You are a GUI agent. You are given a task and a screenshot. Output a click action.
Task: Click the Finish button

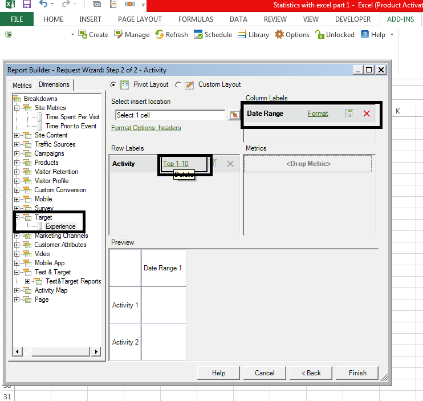click(357, 372)
